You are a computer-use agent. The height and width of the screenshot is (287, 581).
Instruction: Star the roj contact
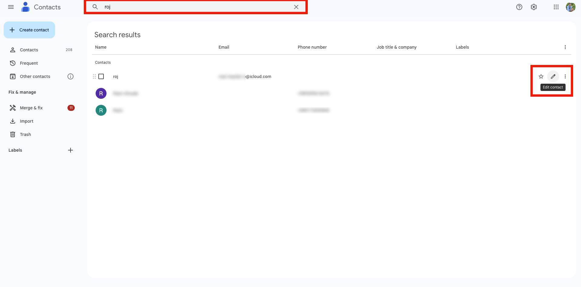point(541,76)
